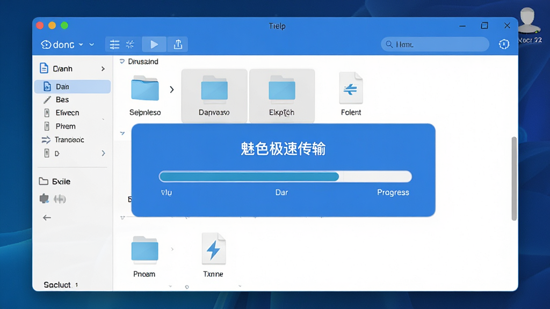Click the Vlu label under progress bar
The width and height of the screenshot is (550, 309).
click(167, 193)
